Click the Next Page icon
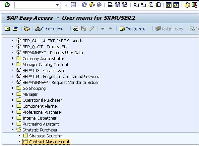The width and height of the screenshot is (199, 146). tap(151, 5)
